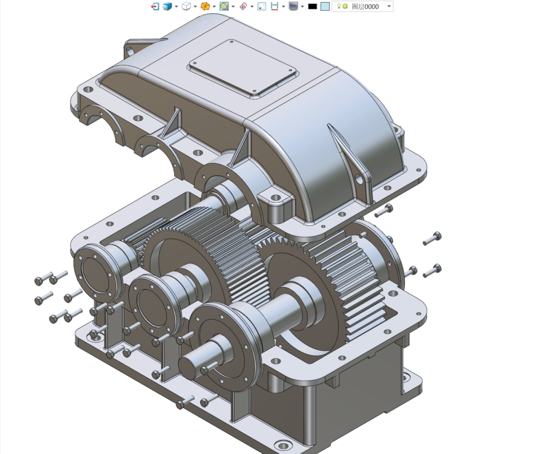The height and width of the screenshot is (454, 542).
Task: Click the orange faceted polygon icon
Action: point(205,6)
